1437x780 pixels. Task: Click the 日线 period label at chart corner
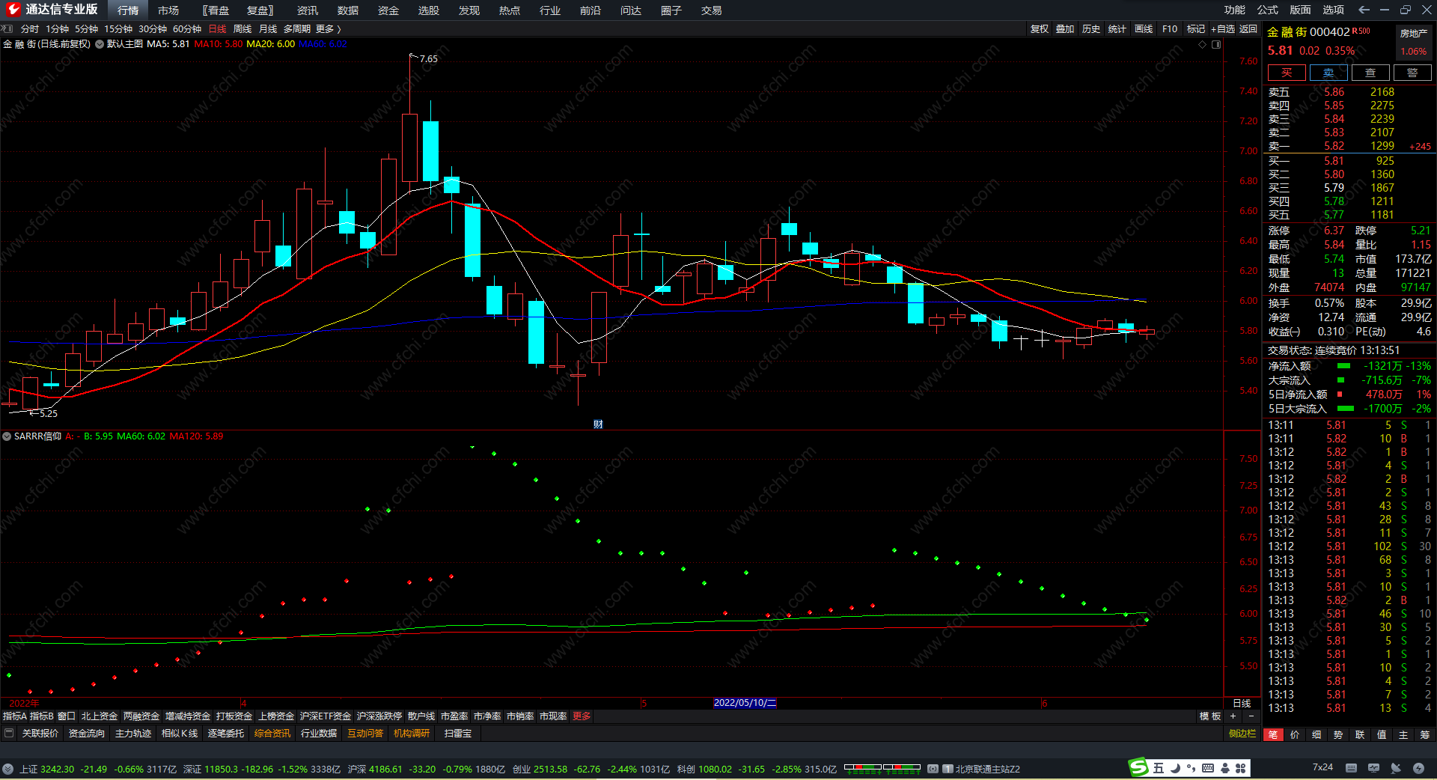1242,703
